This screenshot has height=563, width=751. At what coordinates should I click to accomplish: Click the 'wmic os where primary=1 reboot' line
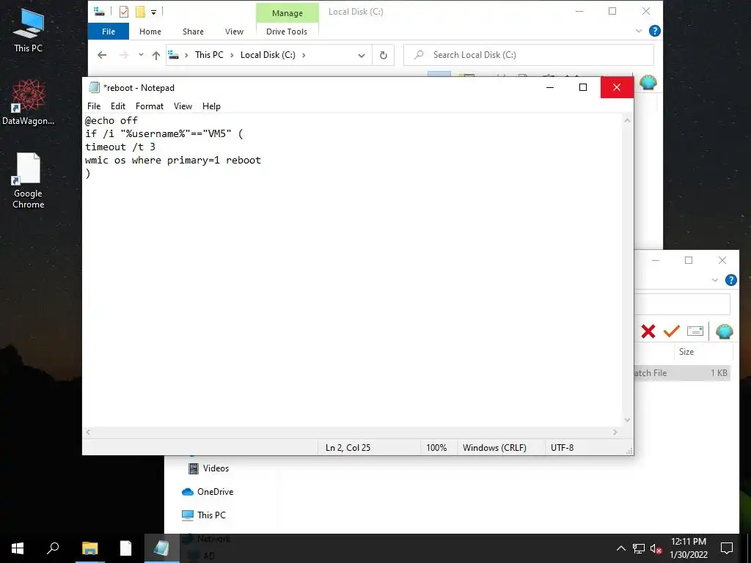173,160
